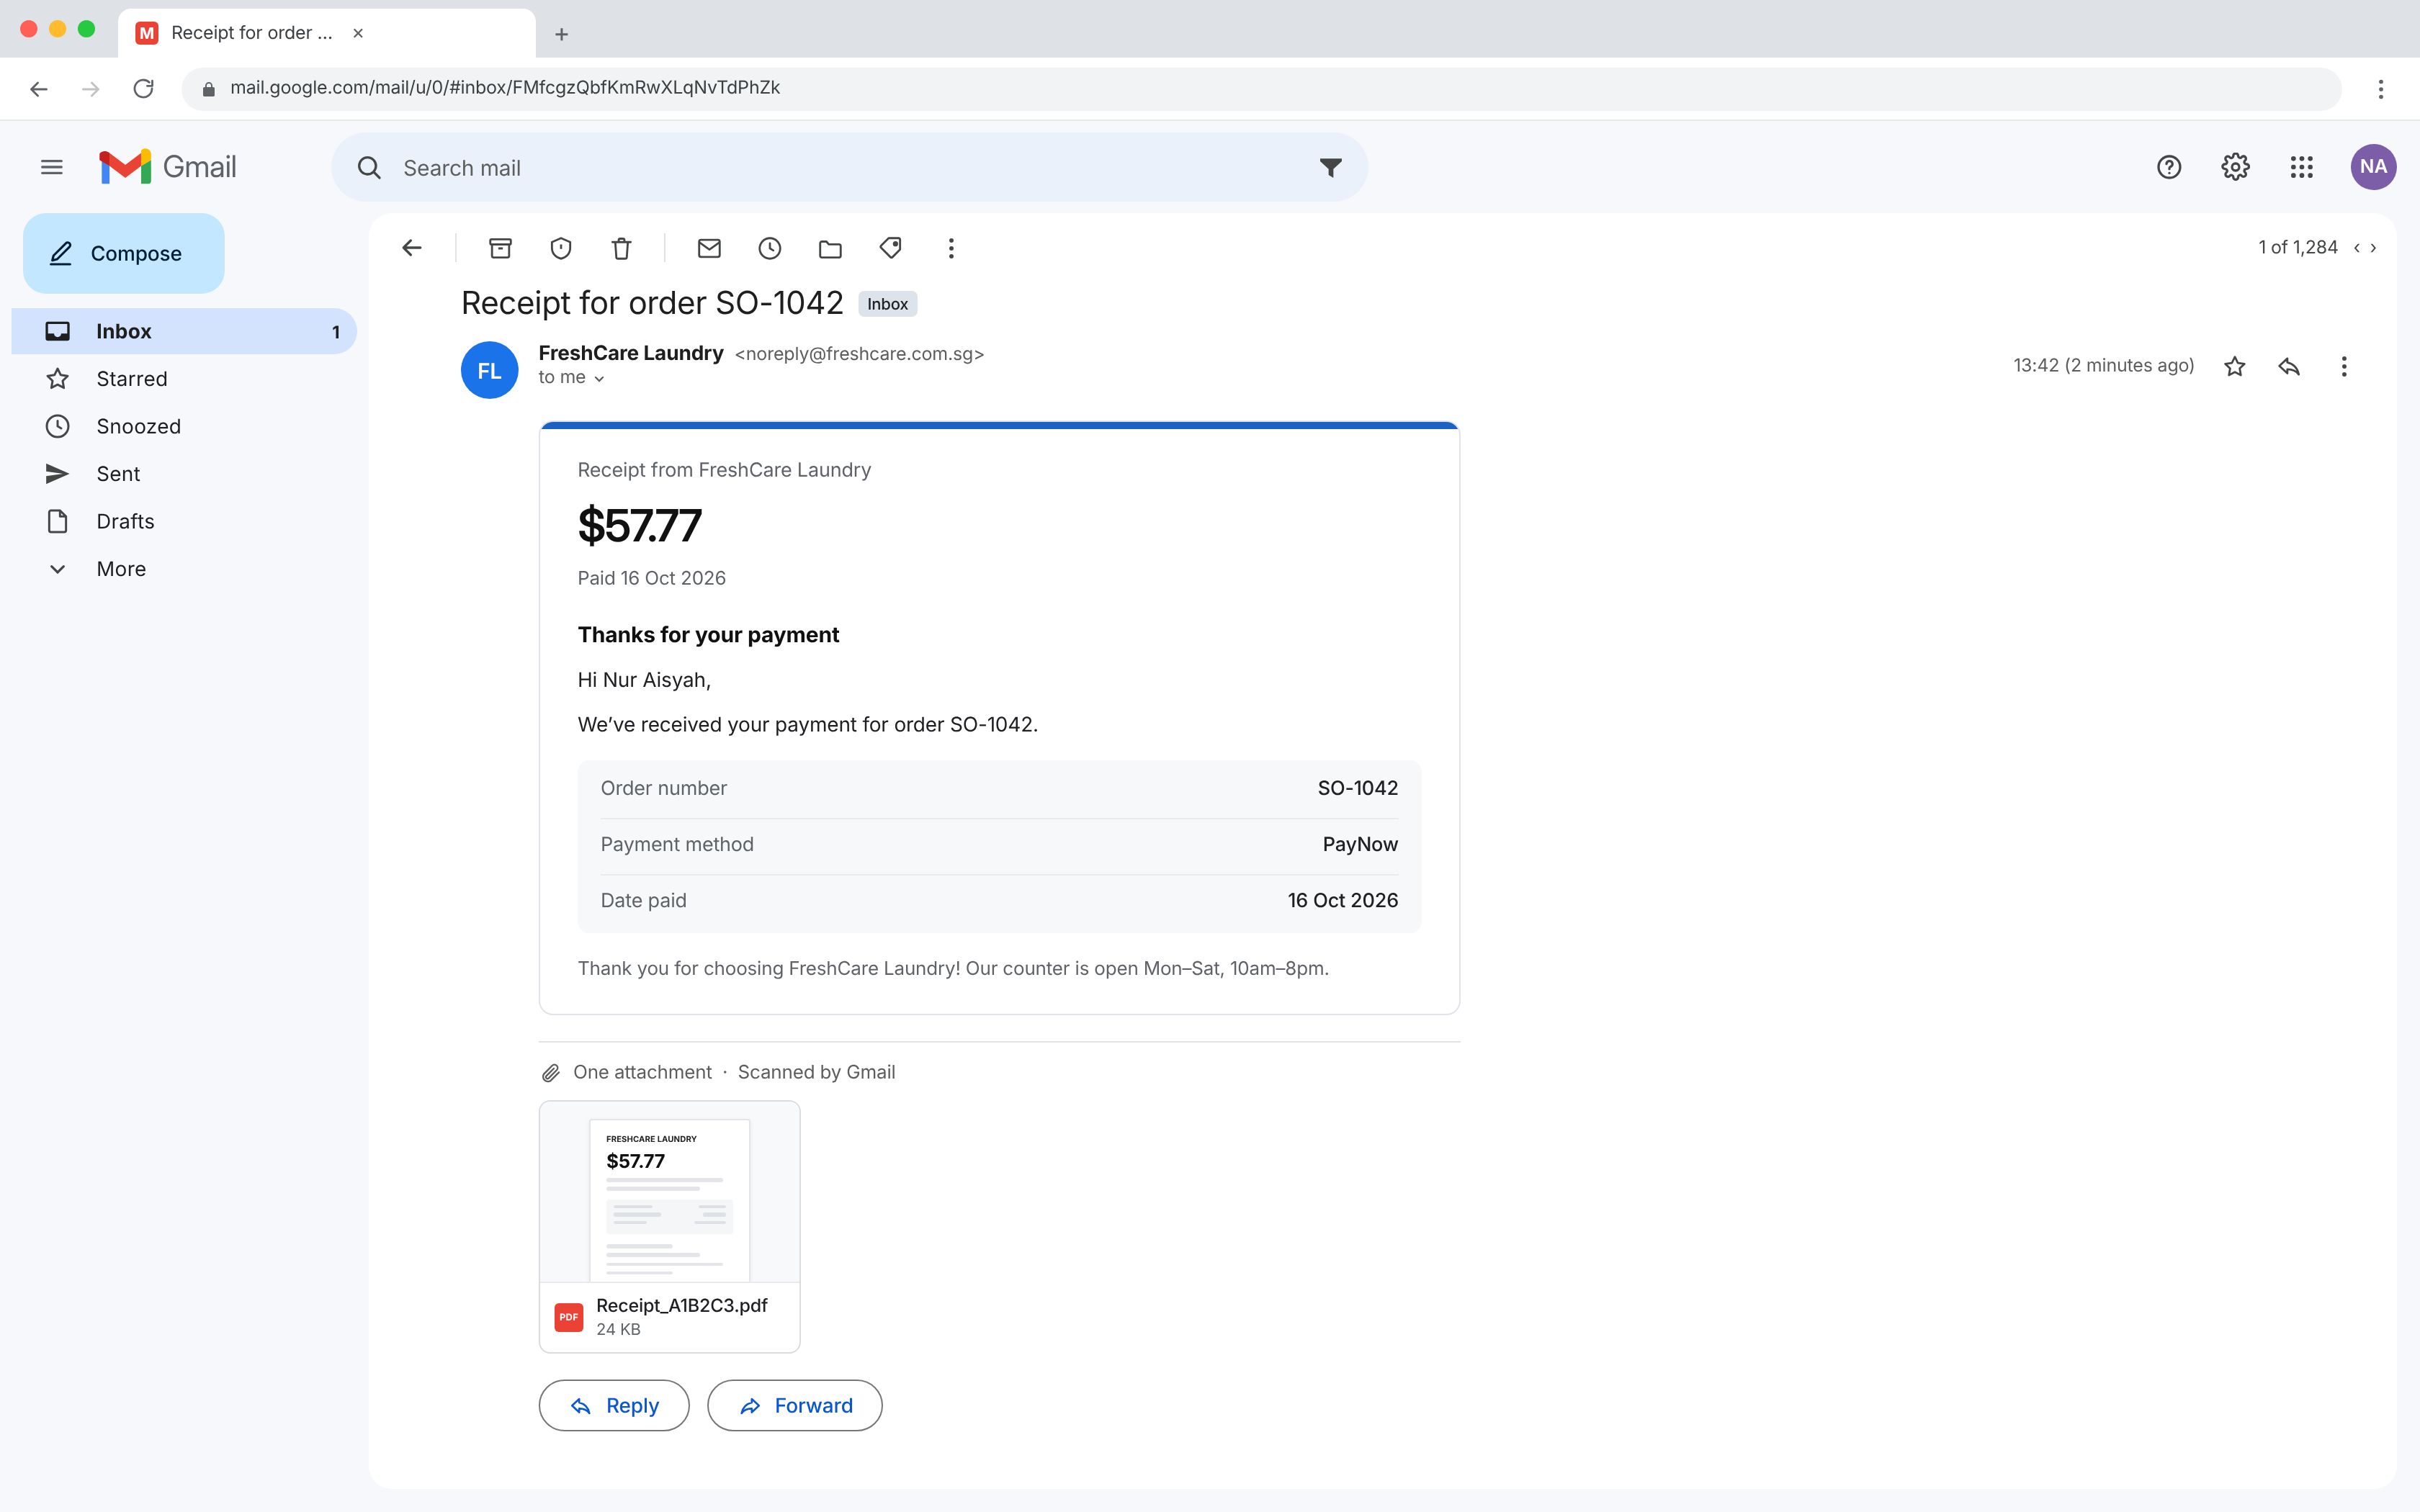The height and width of the screenshot is (1512, 2420).
Task: Open the Move to folder icon
Action: pyautogui.click(x=830, y=248)
